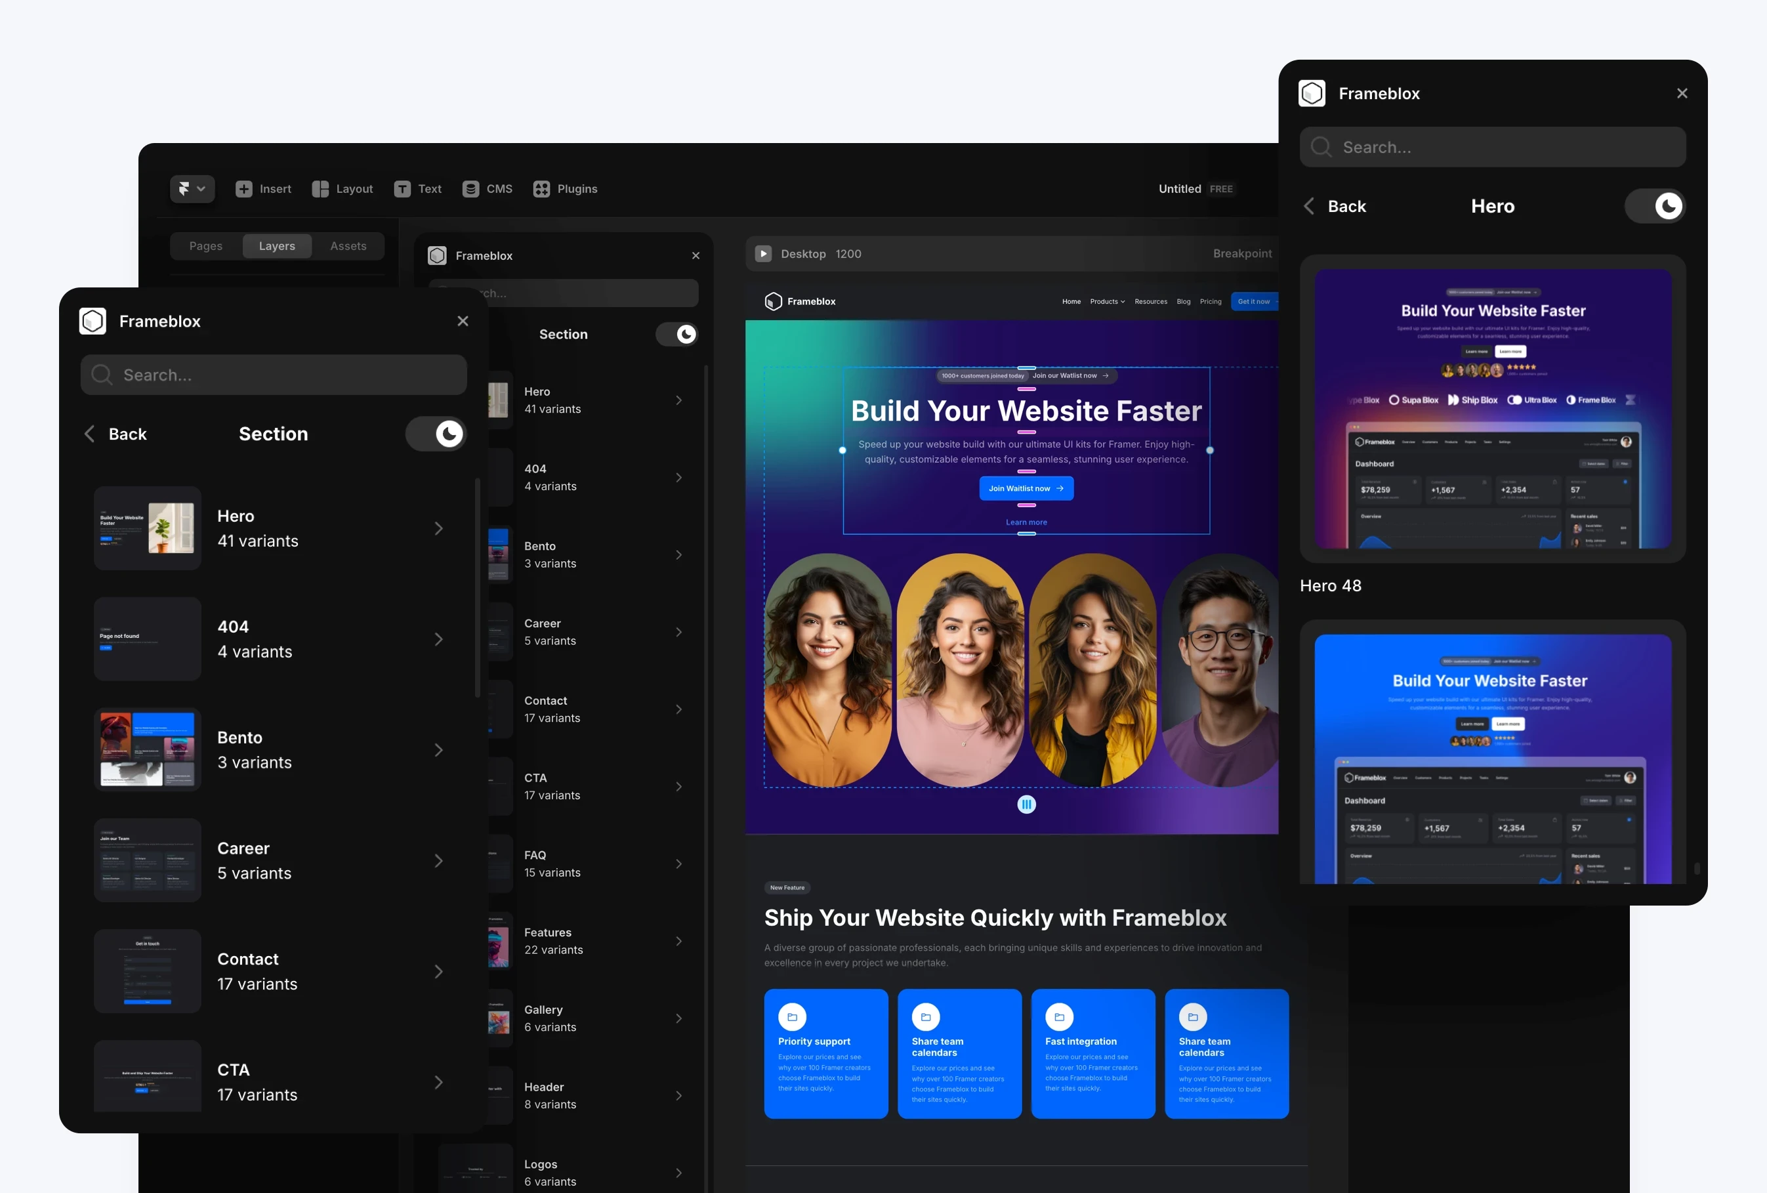The height and width of the screenshot is (1193, 1767).
Task: Click Back label in front-left Section panel
Action: click(x=128, y=434)
